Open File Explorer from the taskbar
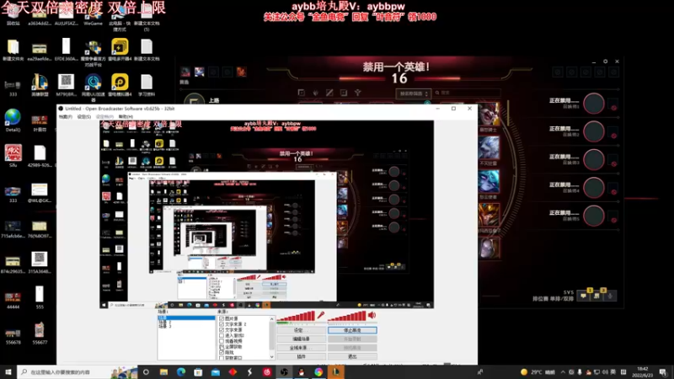This screenshot has width=674, height=379. coord(163,372)
